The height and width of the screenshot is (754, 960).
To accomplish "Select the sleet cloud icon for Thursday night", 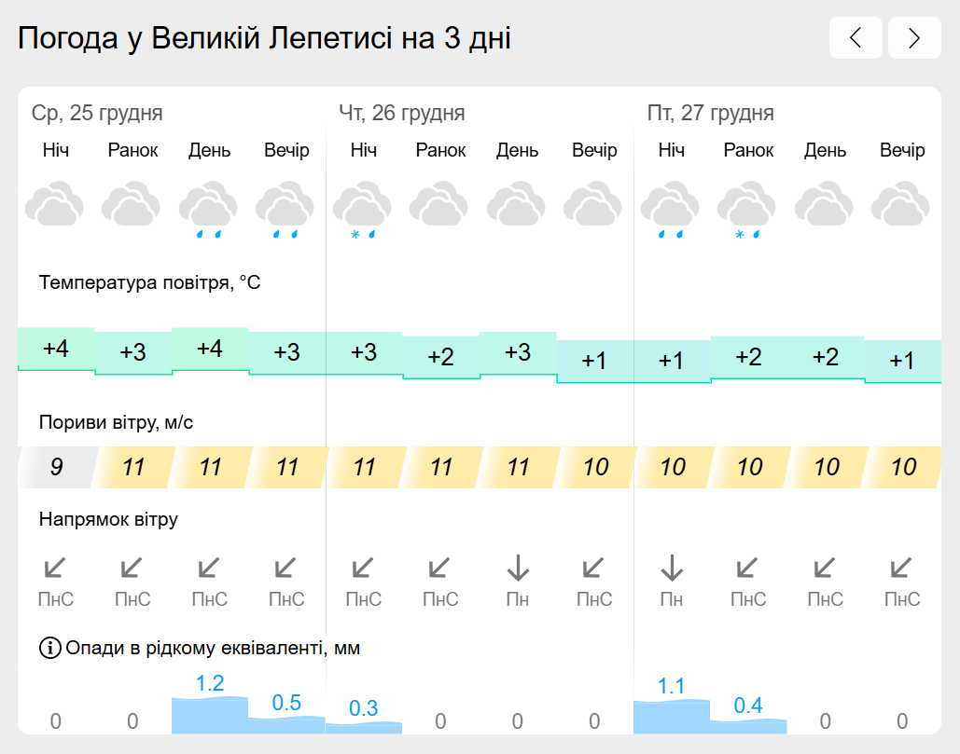I will point(362,209).
